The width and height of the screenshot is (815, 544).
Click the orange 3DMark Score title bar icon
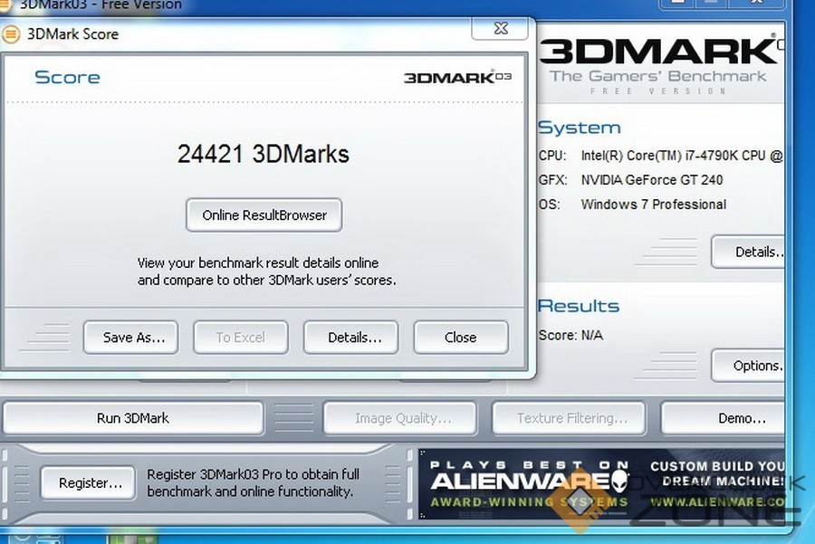pos(11,34)
